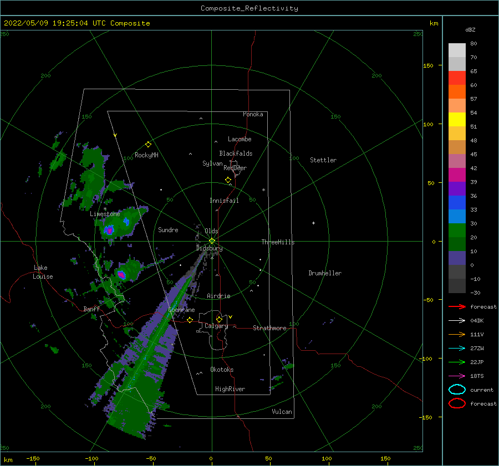Click the RockyMH label
This screenshot has width=499, height=466.
(x=146, y=155)
